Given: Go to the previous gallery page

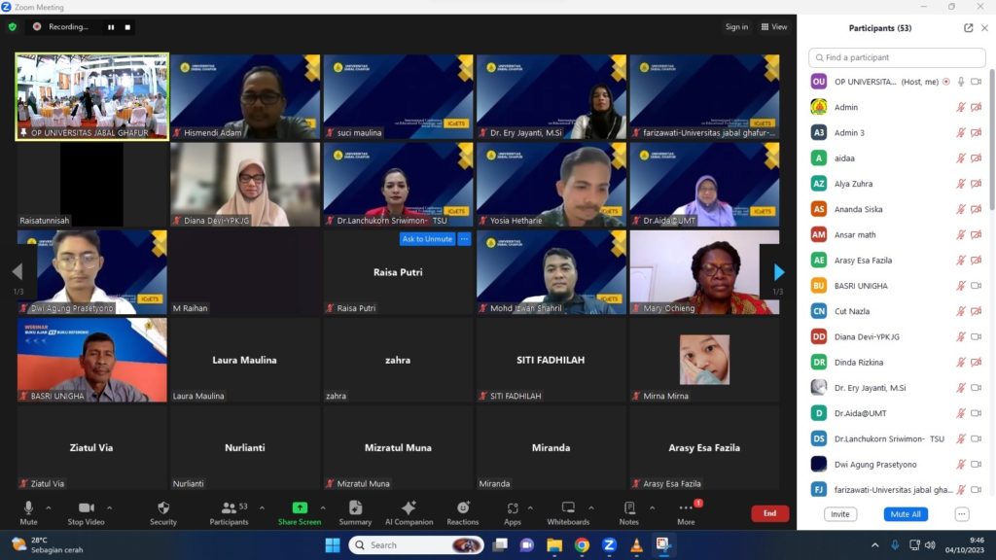Looking at the screenshot, I should [18, 272].
